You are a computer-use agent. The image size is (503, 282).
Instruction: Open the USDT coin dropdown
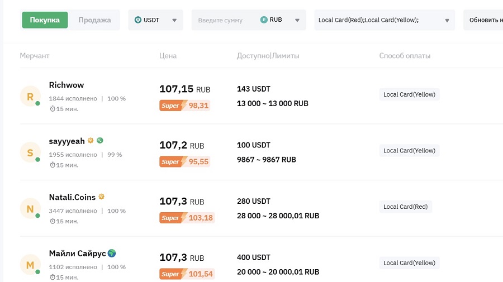155,20
